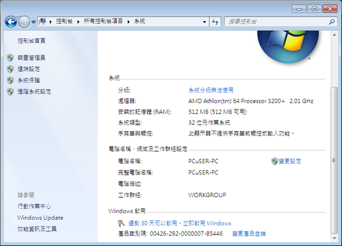Select the 系統 breadcrumb
This screenshot has height=246, width=342.
tap(140, 21)
